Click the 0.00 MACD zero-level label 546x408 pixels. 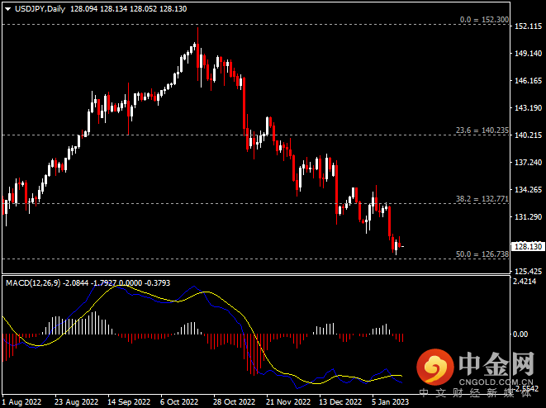(x=520, y=334)
